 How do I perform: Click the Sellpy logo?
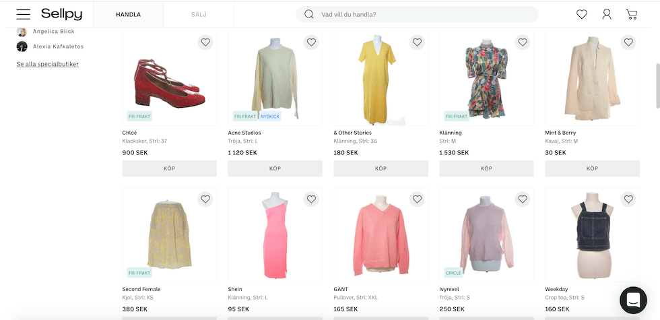click(x=61, y=14)
